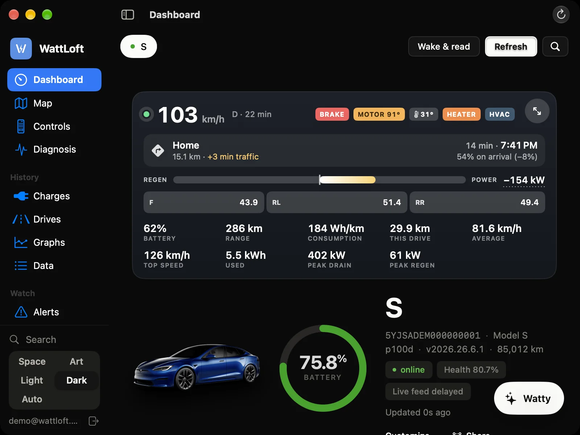580x435 pixels.
Task: Select the Art theme
Action: (76, 361)
